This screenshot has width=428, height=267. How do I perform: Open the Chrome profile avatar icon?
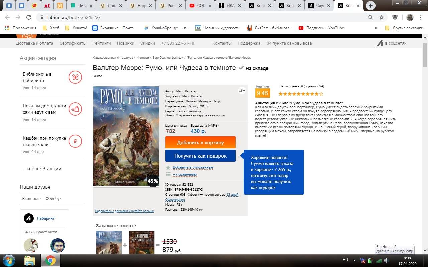410,17
